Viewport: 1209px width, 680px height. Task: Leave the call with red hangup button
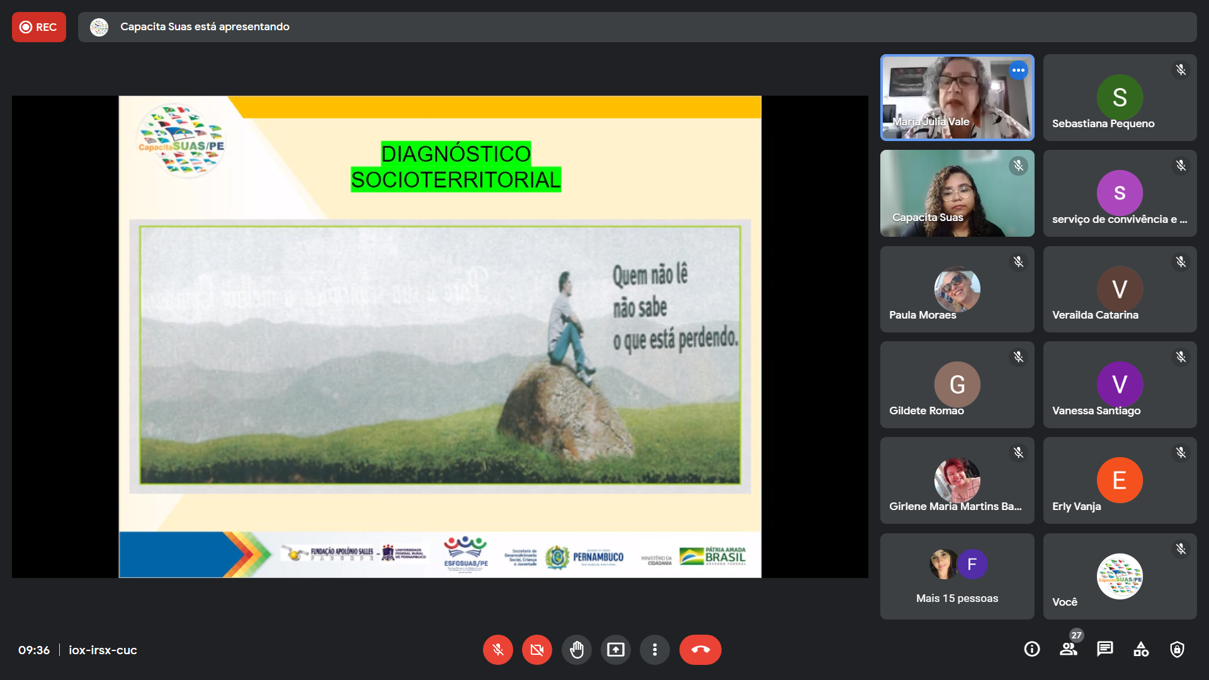tap(700, 649)
